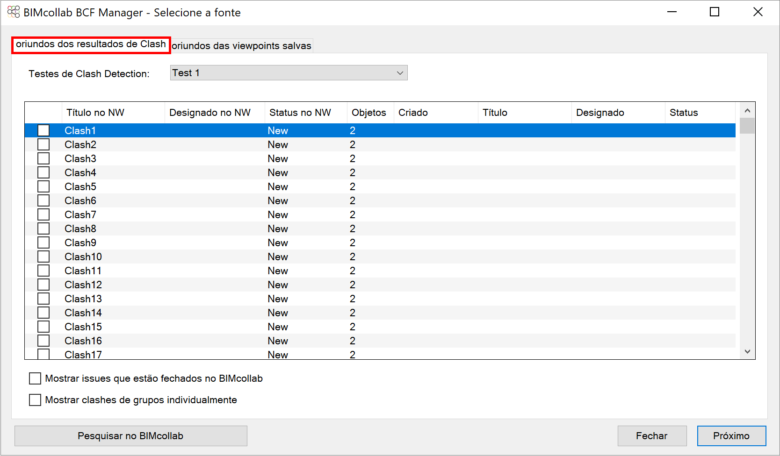The image size is (780, 456).
Task: Click the New status in Clash11 row
Action: point(278,271)
